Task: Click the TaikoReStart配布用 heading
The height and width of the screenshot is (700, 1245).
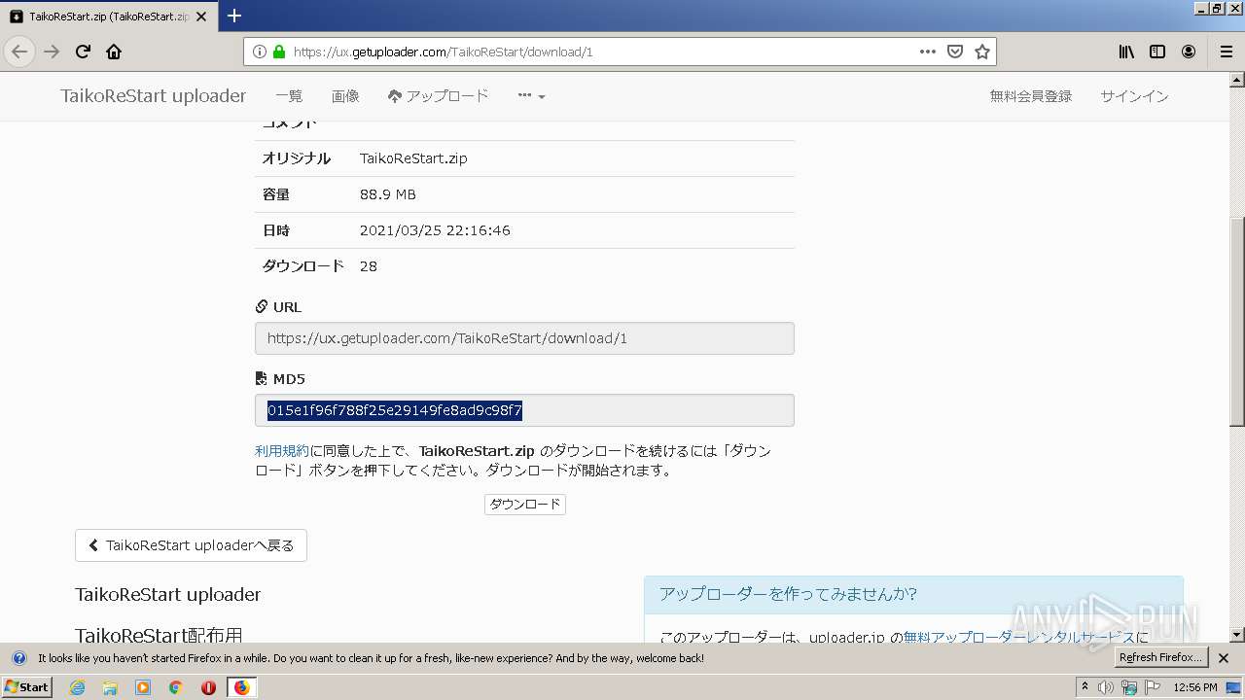Action: pyautogui.click(x=159, y=636)
